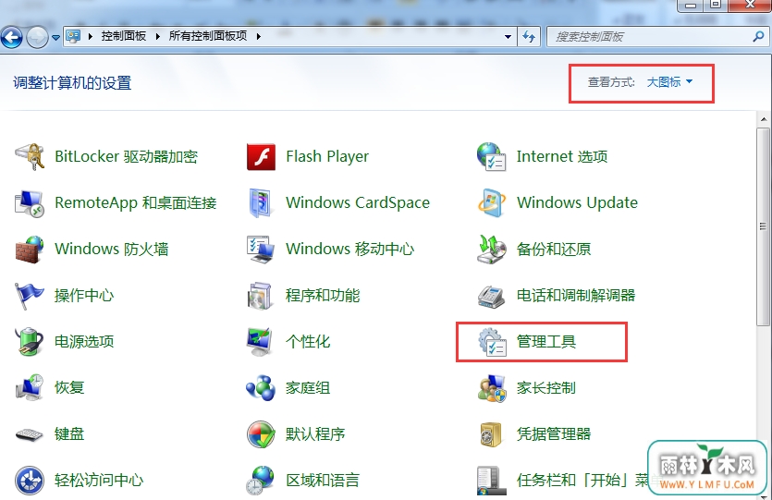Screen dimensions: 772x500
Task: Open the 家长控制 text link
Action: pos(546,388)
